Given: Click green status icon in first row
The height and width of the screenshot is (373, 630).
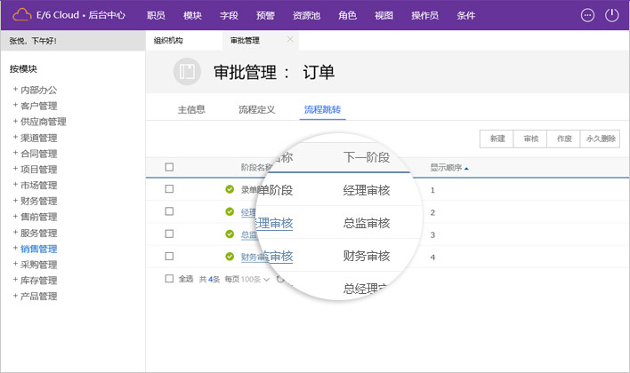Looking at the screenshot, I should tap(230, 189).
